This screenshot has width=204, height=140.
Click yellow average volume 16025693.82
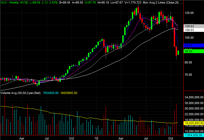coord(69,93)
